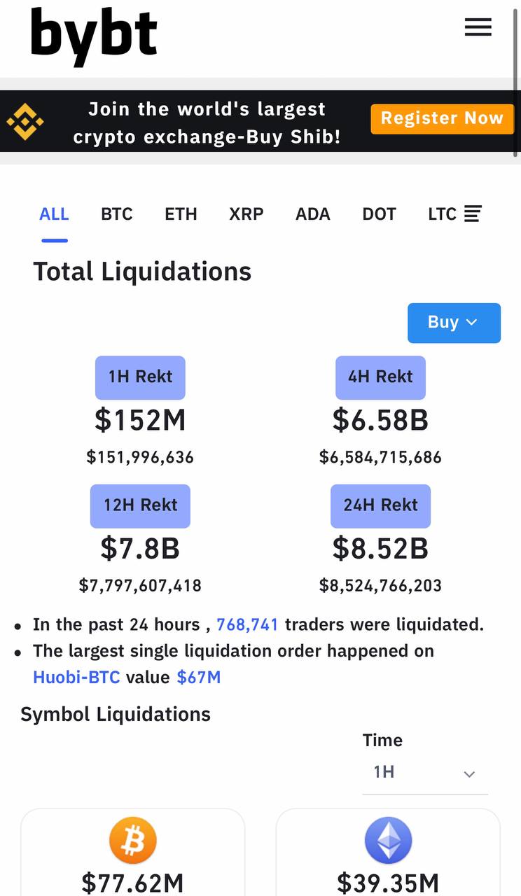This screenshot has height=896, width=521.
Task: Open the Huobi-BTC link
Action: (76, 678)
